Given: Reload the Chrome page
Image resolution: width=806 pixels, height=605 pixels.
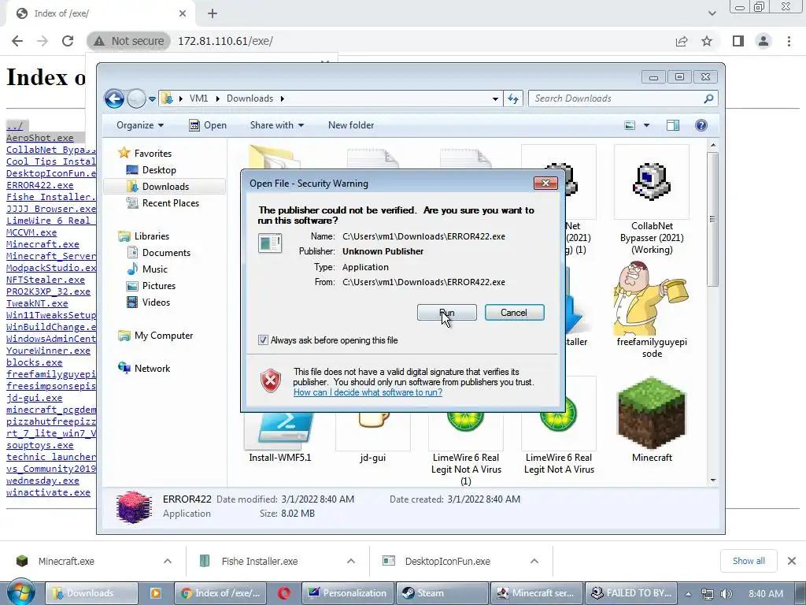Looking at the screenshot, I should click(x=68, y=41).
